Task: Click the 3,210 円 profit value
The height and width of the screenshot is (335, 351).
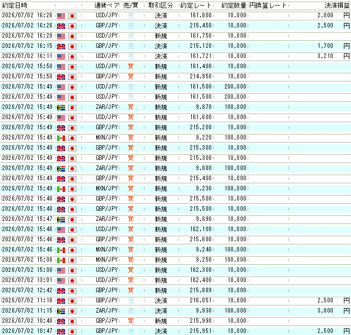Action: tap(334, 56)
